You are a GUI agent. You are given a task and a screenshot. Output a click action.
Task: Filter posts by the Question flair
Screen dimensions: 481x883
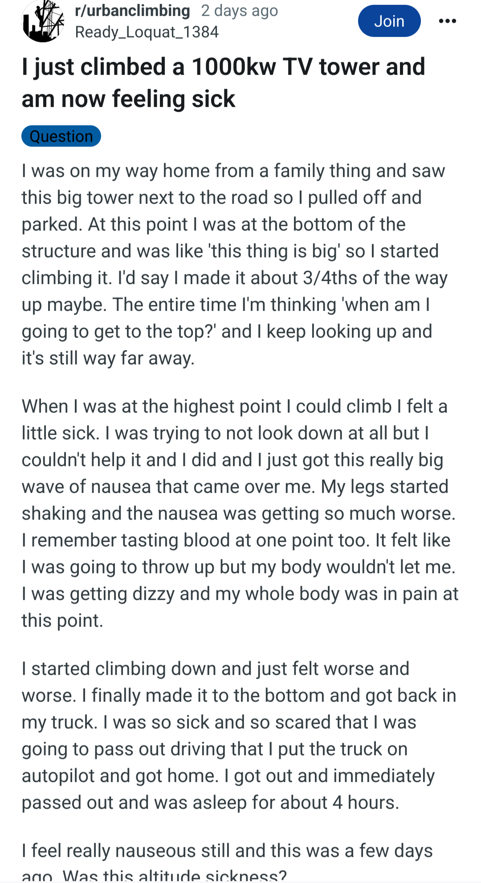tap(61, 136)
